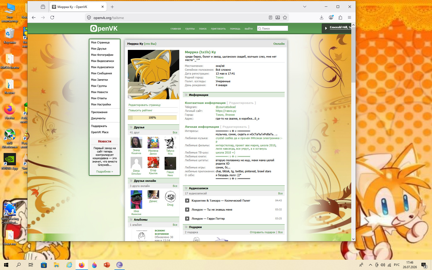The width and height of the screenshot is (432, 270).
Task: Open Мои Аудиозаписи in the sidebar
Action: [x=102, y=67]
